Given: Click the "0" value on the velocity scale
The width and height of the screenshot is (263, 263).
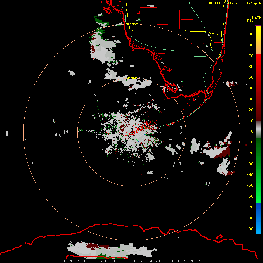Looking at the screenshot, I should [252, 131].
